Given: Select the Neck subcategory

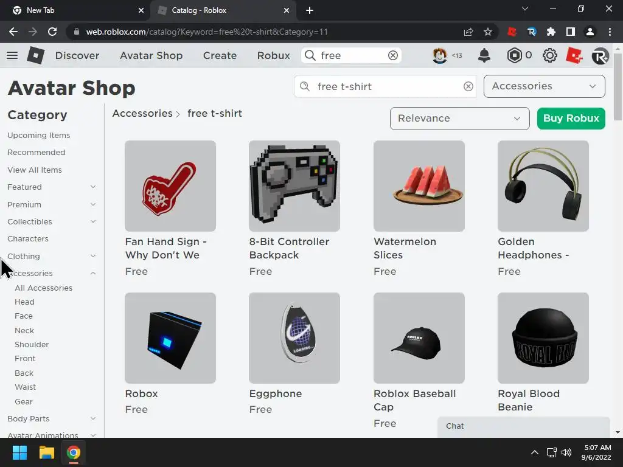Looking at the screenshot, I should pyautogui.click(x=24, y=330).
